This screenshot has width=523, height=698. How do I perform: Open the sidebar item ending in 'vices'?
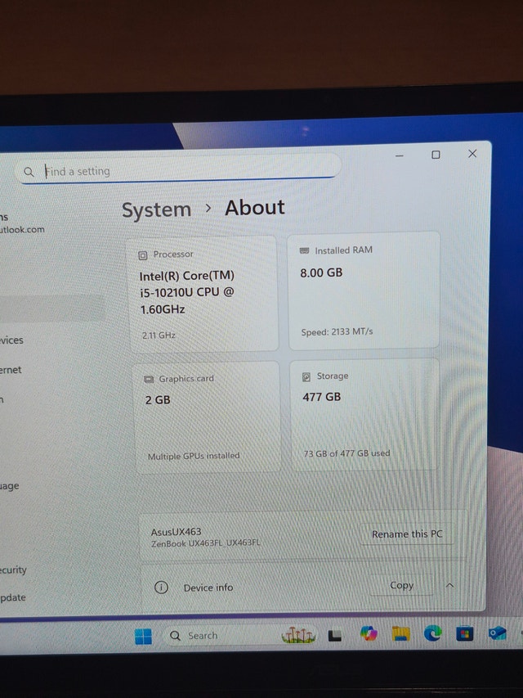pyautogui.click(x=11, y=340)
